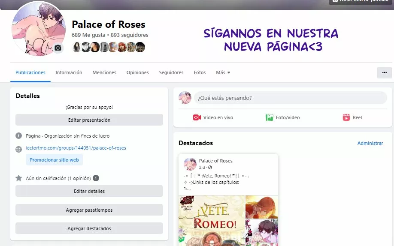Click the Editar foto de portada button
The image size is (394, 246).
[361, 2]
